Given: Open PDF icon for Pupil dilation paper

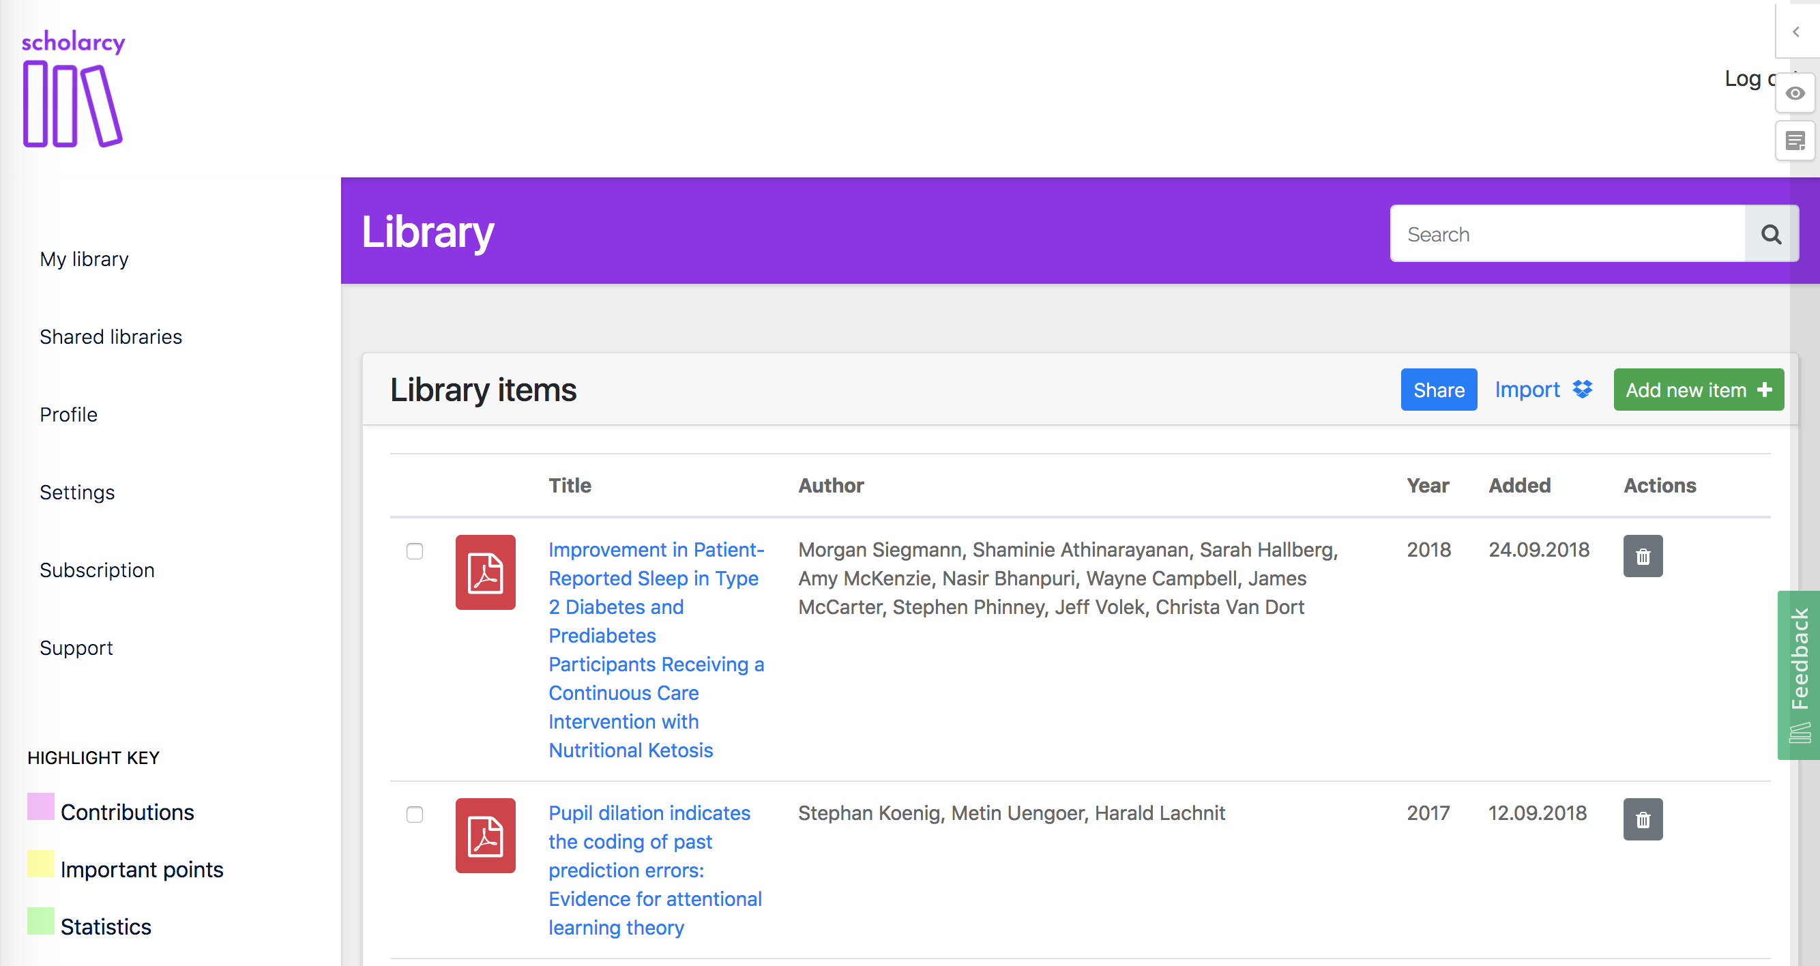Looking at the screenshot, I should pyautogui.click(x=486, y=835).
